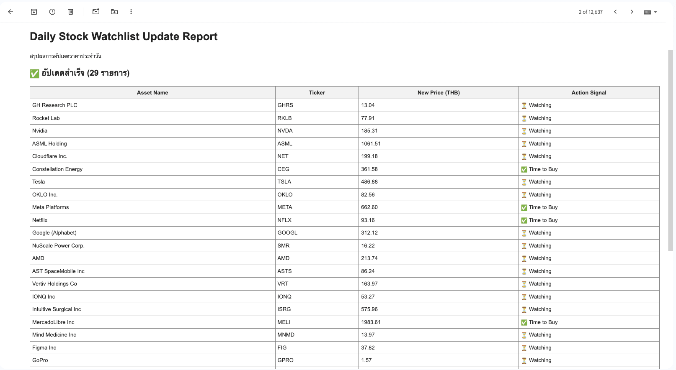Click the FIG ticker cell
676x370 pixels.
point(317,348)
